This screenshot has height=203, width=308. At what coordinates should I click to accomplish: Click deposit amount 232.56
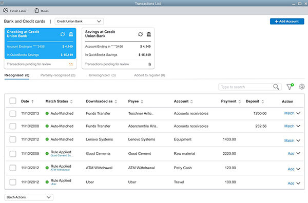point(261,126)
